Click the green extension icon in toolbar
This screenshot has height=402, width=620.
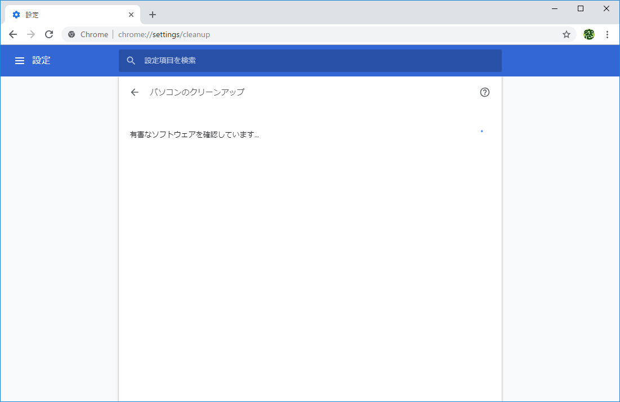point(588,34)
